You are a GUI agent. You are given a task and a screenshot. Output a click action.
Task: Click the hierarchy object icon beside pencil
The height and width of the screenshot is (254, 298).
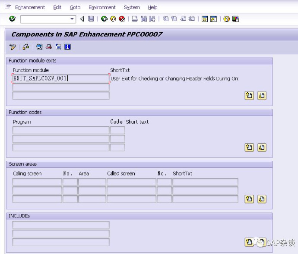(x=26, y=47)
